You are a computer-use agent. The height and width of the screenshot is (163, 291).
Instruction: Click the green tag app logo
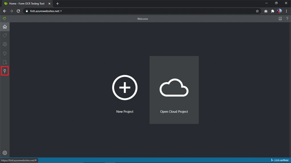point(4,18)
